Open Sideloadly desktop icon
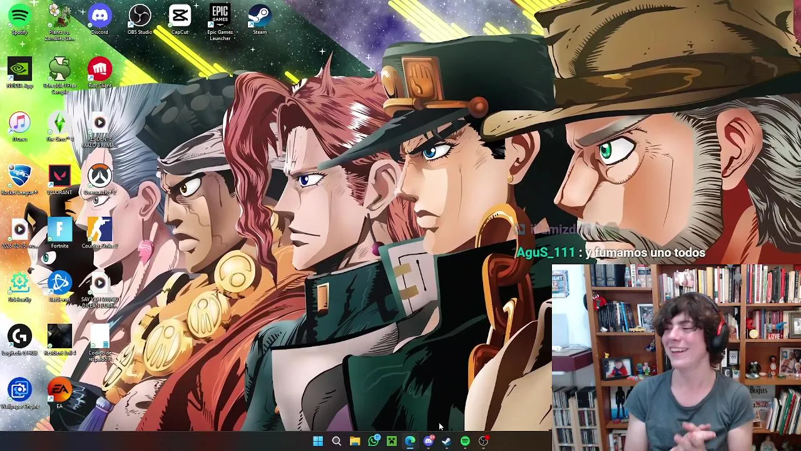This screenshot has width=801, height=451. tap(19, 287)
